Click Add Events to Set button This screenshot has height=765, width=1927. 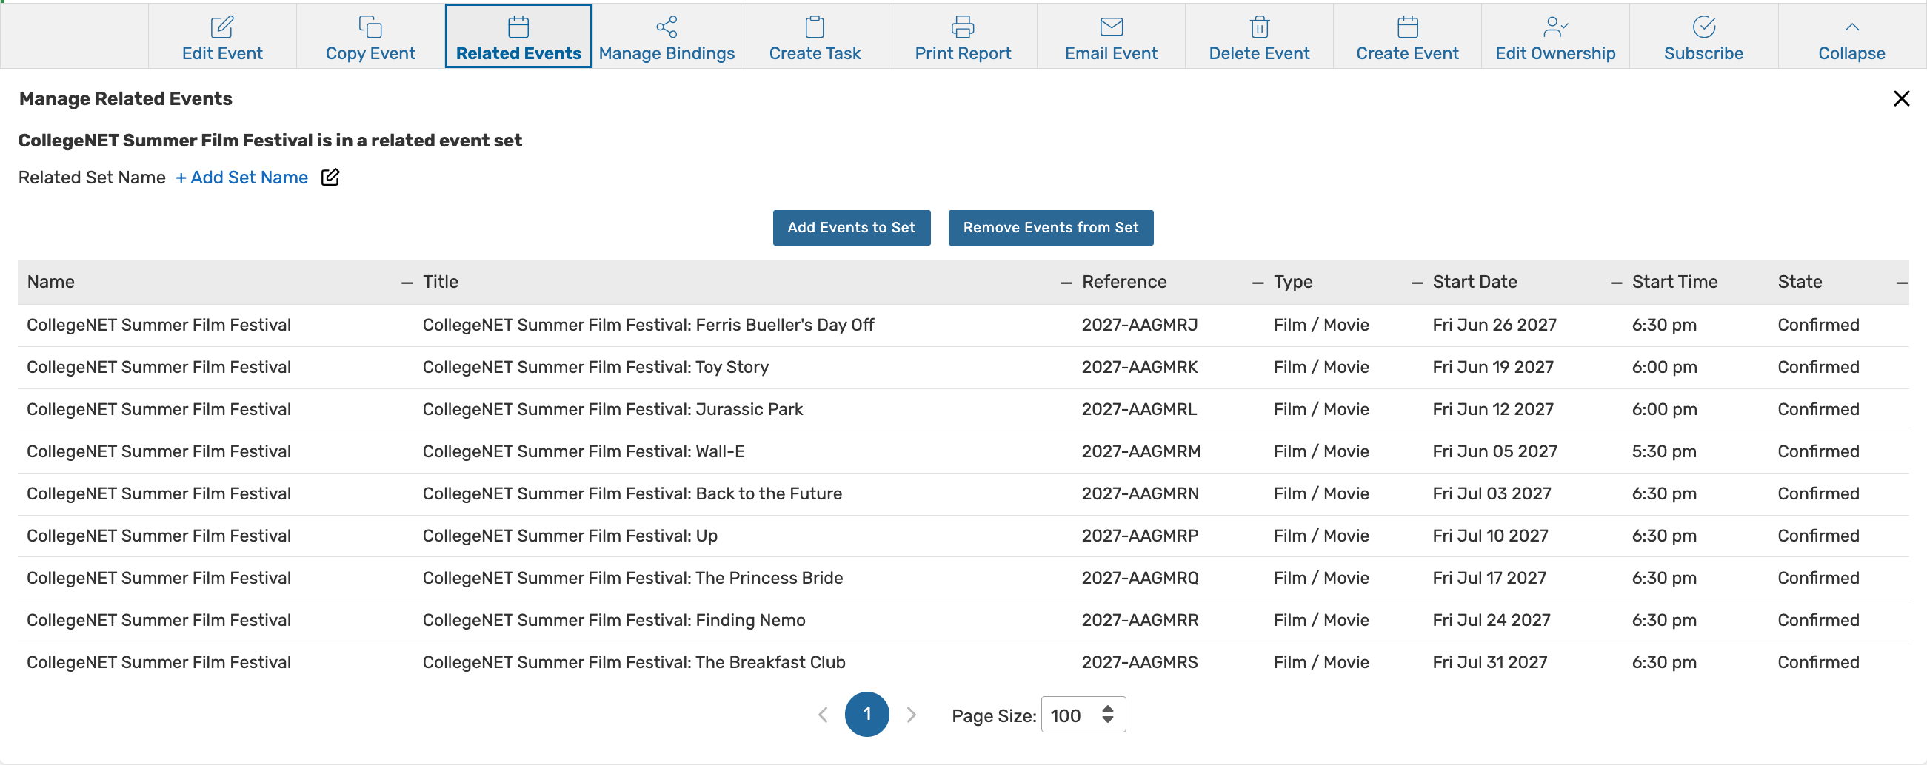tap(851, 228)
